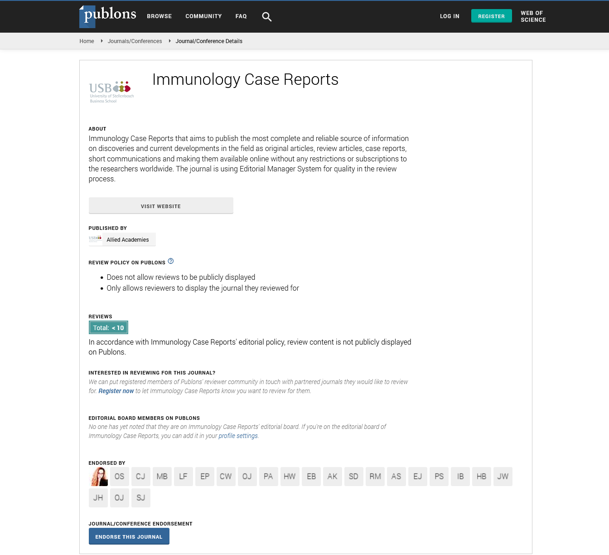This screenshot has width=609, height=555.
Task: Open the Browse menu
Action: pos(159,16)
